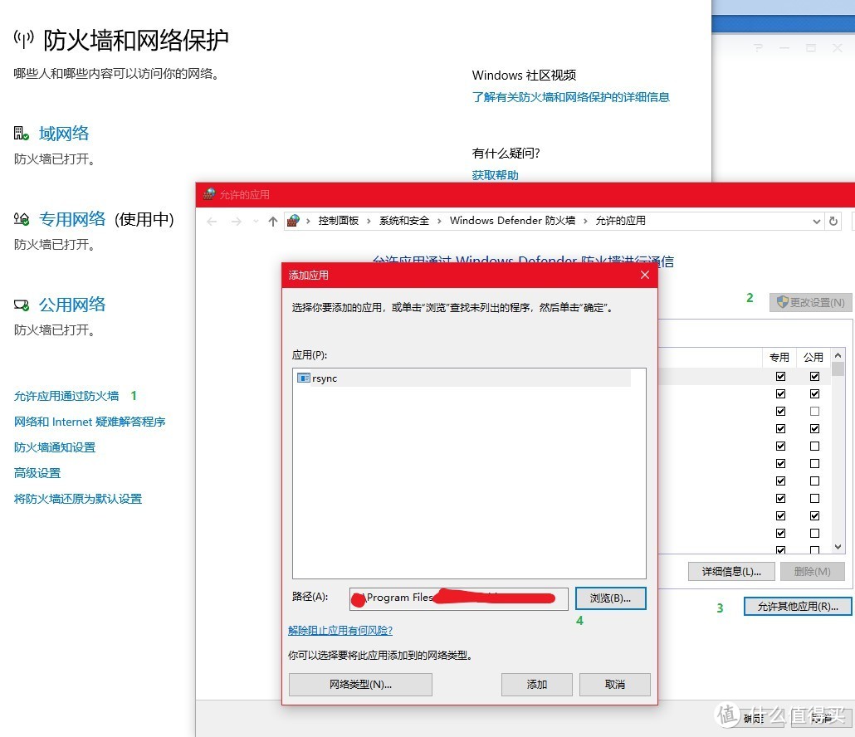The height and width of the screenshot is (737, 855).
Task: Click 将防火墙还原为默认设置 link
Action: (x=78, y=498)
